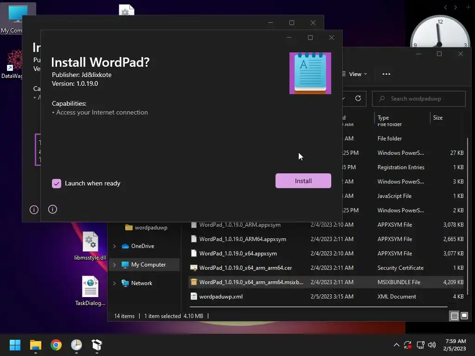Switch Explorer to large thumbnails layout

464,316
